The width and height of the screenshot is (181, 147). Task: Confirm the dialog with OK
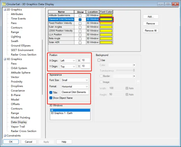pyautogui.click(x=11, y=142)
